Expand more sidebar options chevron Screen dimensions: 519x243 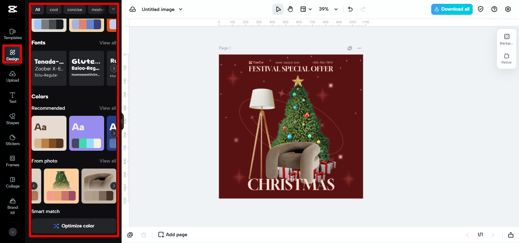coord(13,232)
